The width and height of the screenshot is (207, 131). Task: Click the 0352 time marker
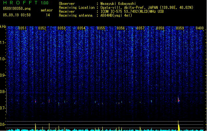pyautogui.click(x=42, y=28)
